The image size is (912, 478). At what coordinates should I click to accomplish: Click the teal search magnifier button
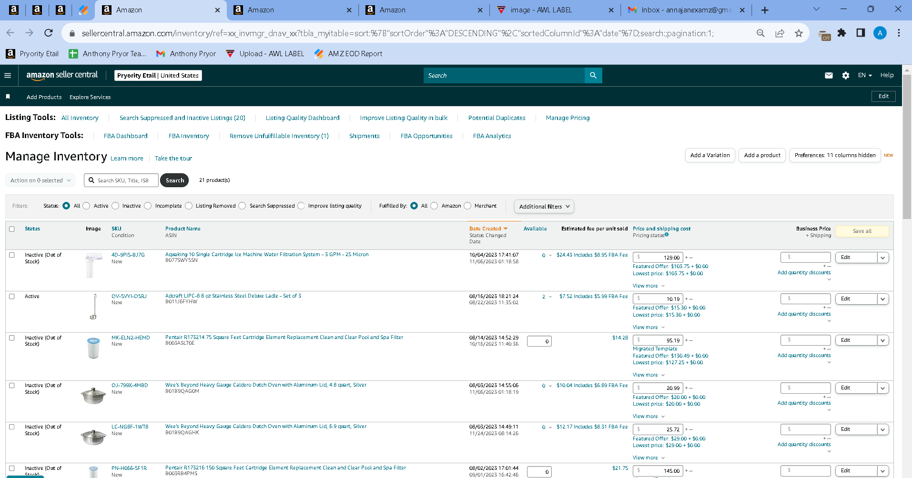[593, 75]
